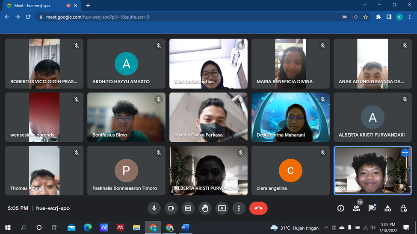Select ROBERTUS VICO GIGIH video tile

(x=44, y=64)
